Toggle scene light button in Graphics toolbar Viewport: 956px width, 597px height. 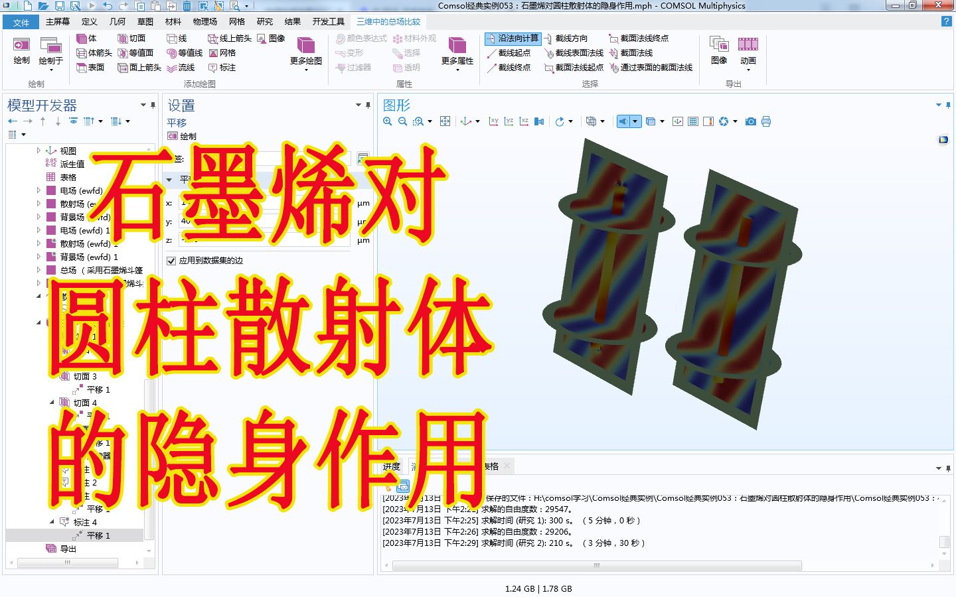(x=622, y=121)
